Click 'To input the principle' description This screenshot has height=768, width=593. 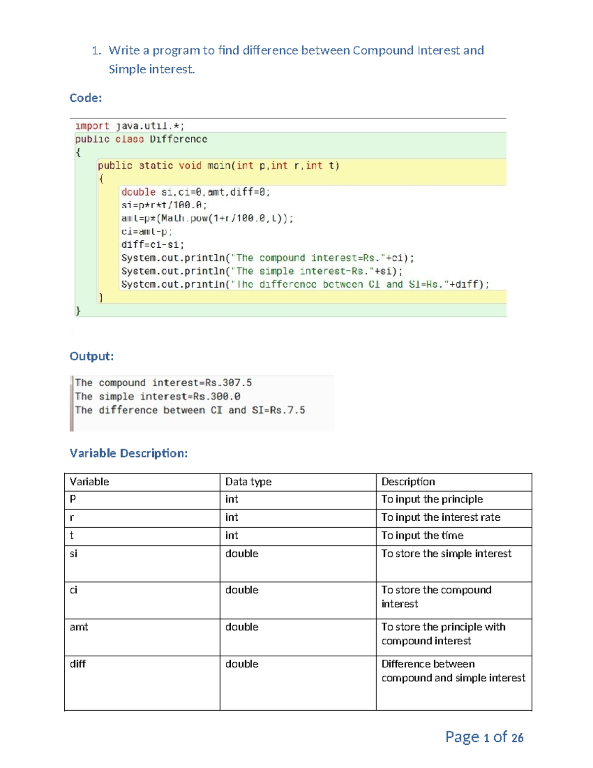(x=432, y=499)
